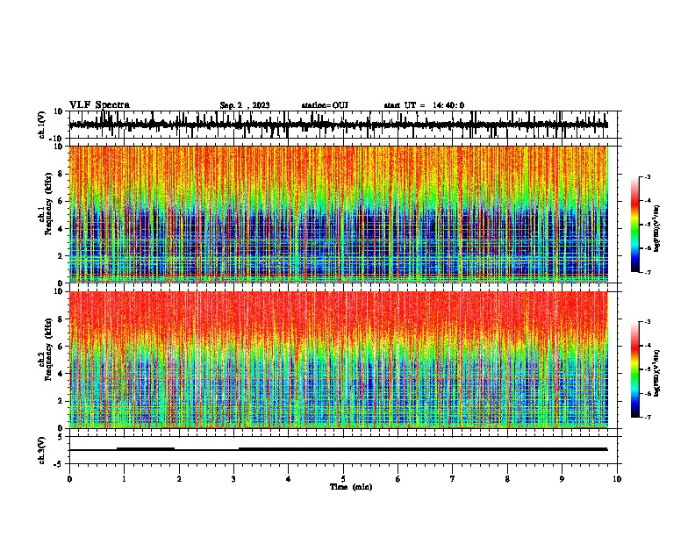Click the '8' kHz tick on ch.1 spectrogram
The width and height of the screenshot is (695, 537).
[61, 174]
